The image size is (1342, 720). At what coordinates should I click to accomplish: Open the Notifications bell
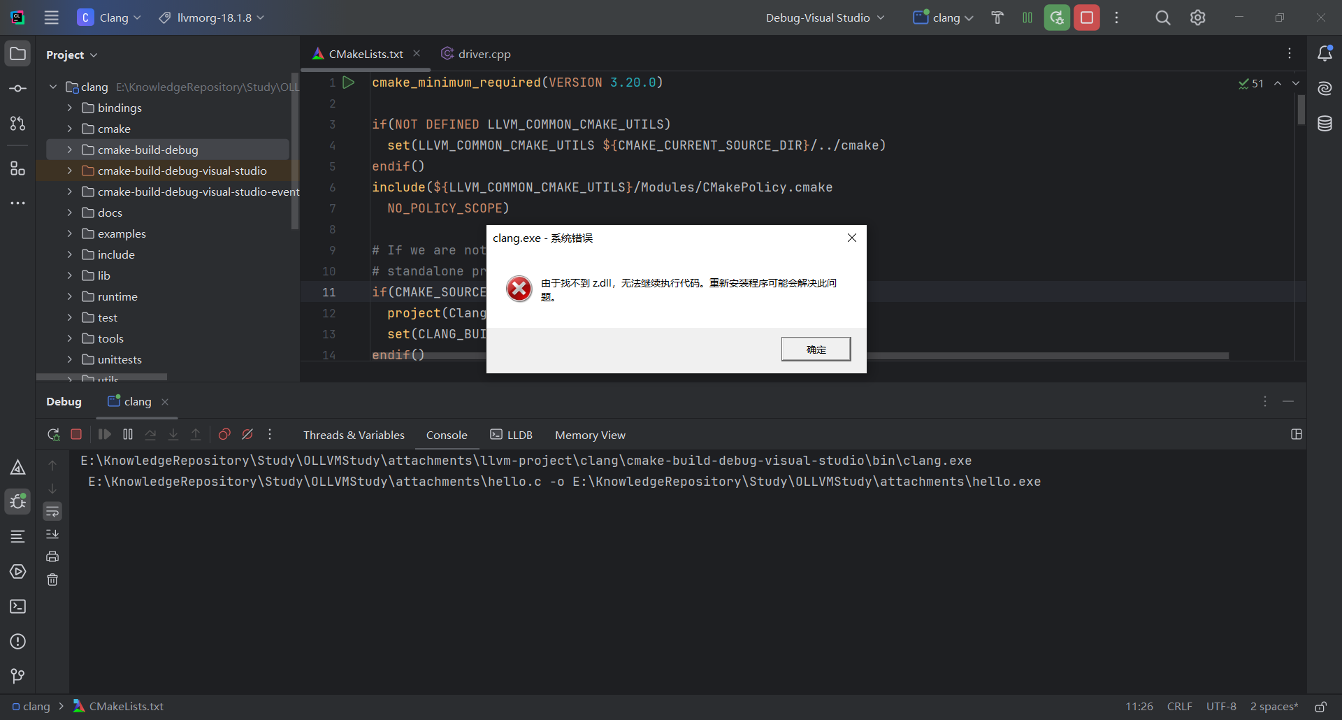tap(1325, 54)
